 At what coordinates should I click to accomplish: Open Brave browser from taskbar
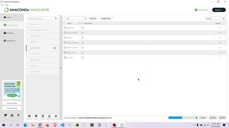(55, 125)
